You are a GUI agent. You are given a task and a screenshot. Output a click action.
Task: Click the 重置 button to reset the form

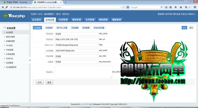click(49, 82)
